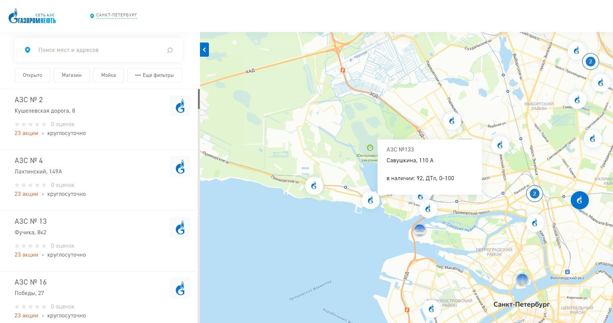Click the Gazprom logo for АЗС № 4
This screenshot has width=613, height=323.
[x=180, y=166]
